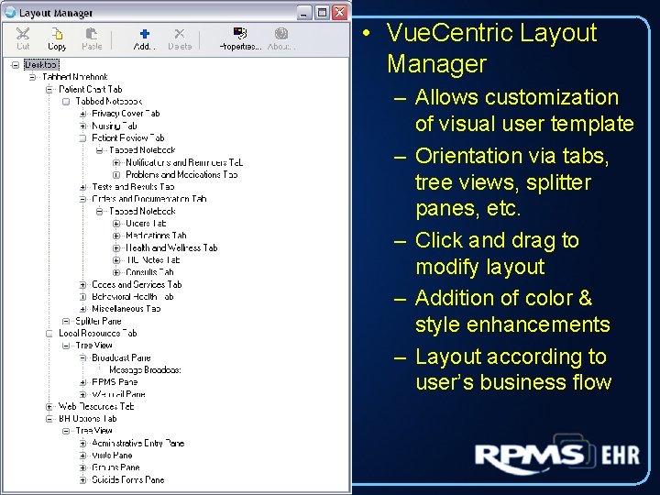Image resolution: width=660 pixels, height=495 pixels.
Task: Collapse the Local Resources Tab node
Action: point(49,334)
